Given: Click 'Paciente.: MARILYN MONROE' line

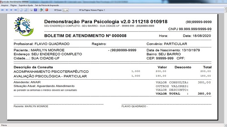Looking at the screenshot, I should 39,50.
